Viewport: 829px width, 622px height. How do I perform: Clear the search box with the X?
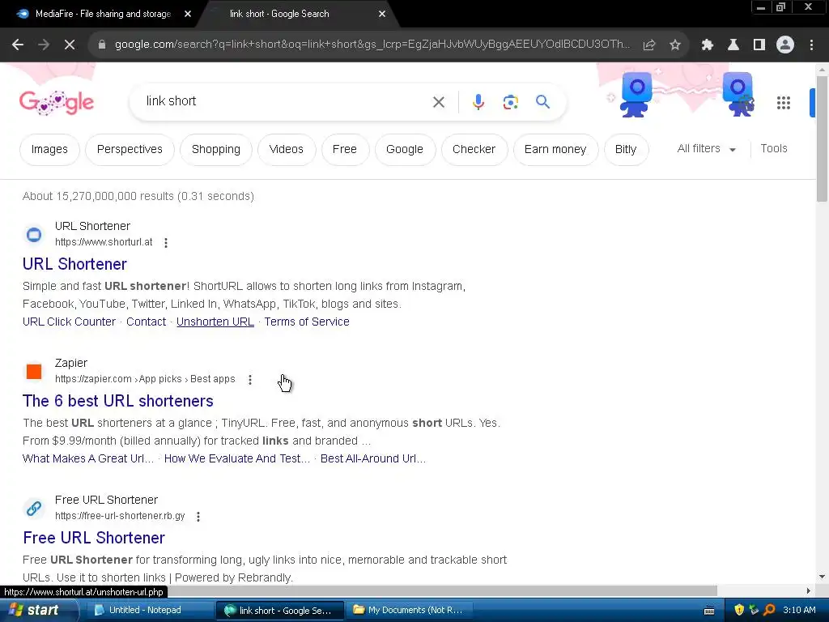point(439,102)
